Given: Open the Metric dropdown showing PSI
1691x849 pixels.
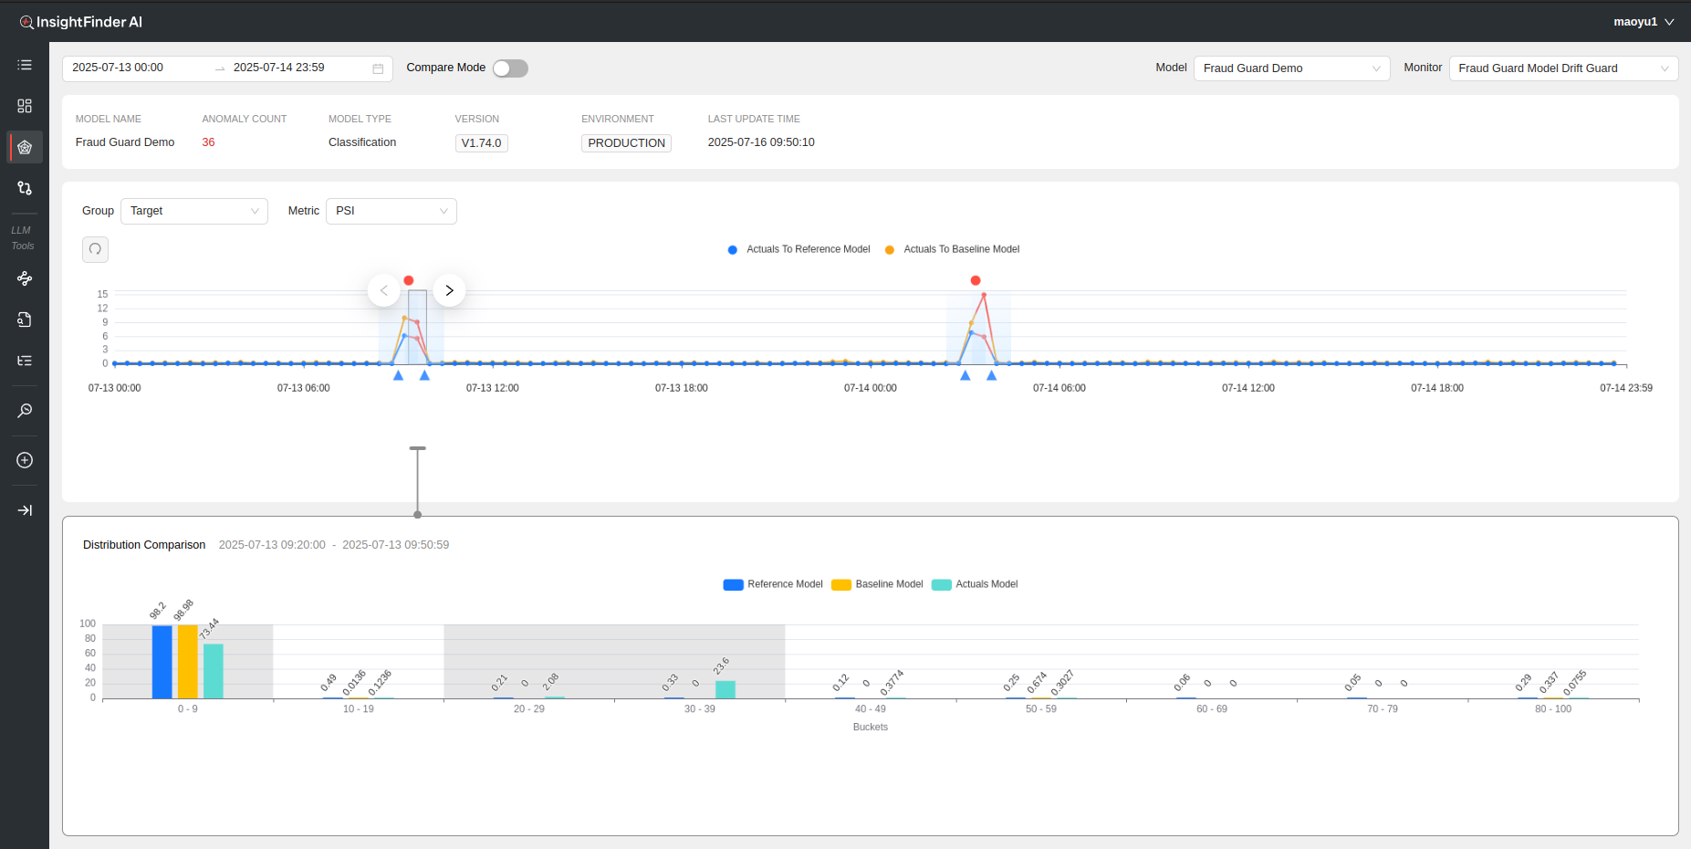Looking at the screenshot, I should tap(391, 211).
